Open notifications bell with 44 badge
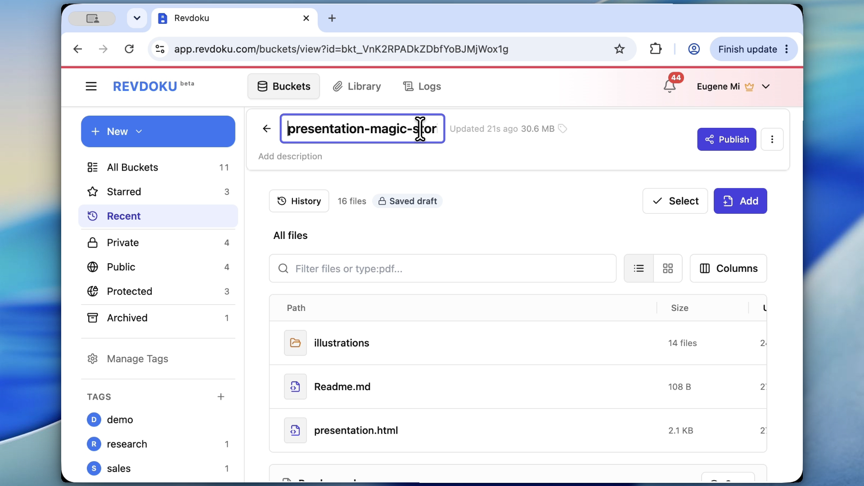 670,85
